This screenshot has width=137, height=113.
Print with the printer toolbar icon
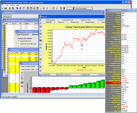point(10,8)
